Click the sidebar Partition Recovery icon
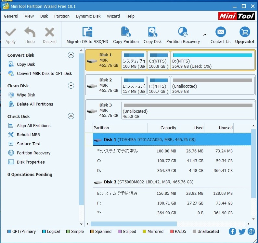 click(11, 153)
